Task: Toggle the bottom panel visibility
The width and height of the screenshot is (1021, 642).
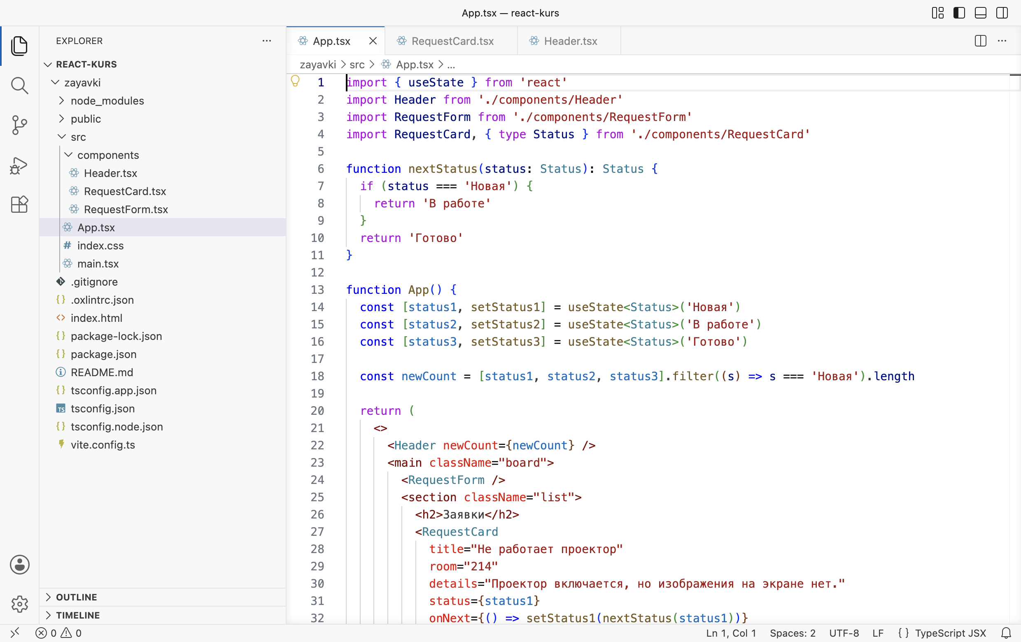Action: [981, 13]
